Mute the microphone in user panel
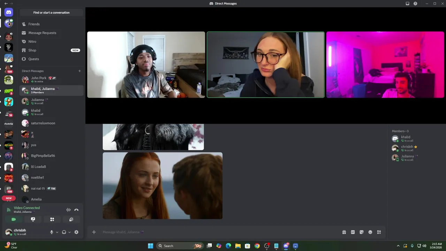The width and height of the screenshot is (446, 251). (x=52, y=232)
